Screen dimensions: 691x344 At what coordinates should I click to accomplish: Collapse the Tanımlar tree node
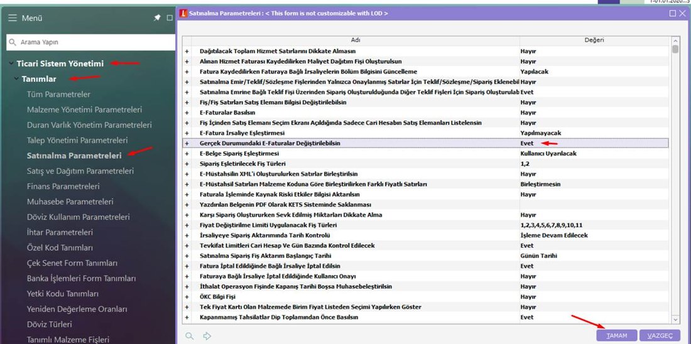click(x=16, y=79)
